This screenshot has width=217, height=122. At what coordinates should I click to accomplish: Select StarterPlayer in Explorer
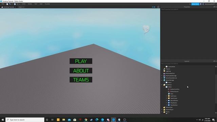tap(170, 109)
